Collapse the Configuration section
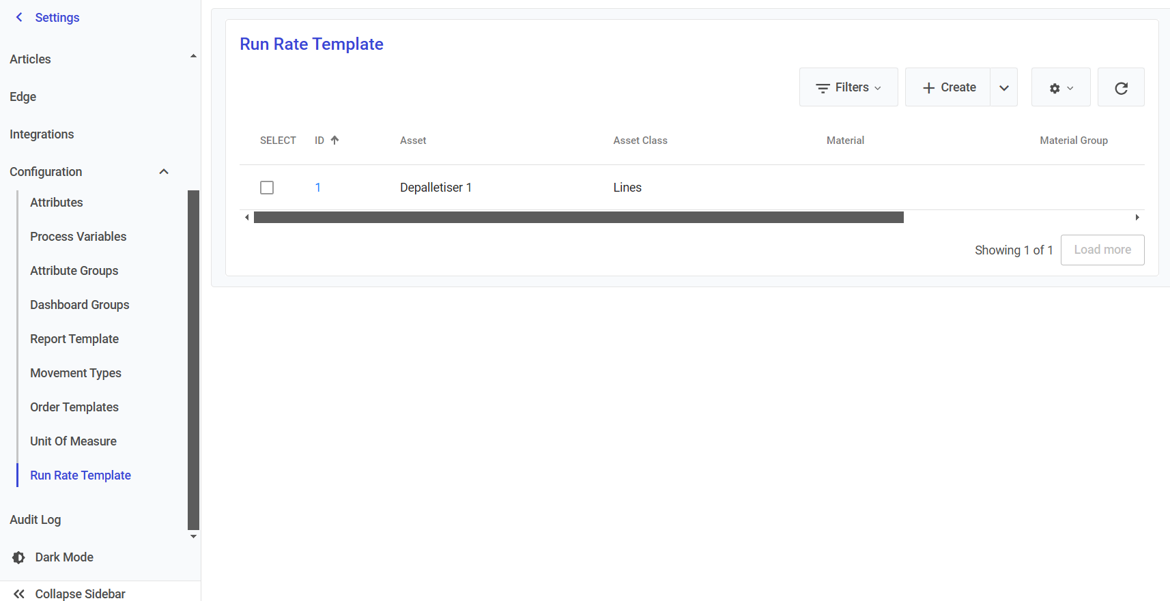The height and width of the screenshot is (601, 1170). [164, 172]
